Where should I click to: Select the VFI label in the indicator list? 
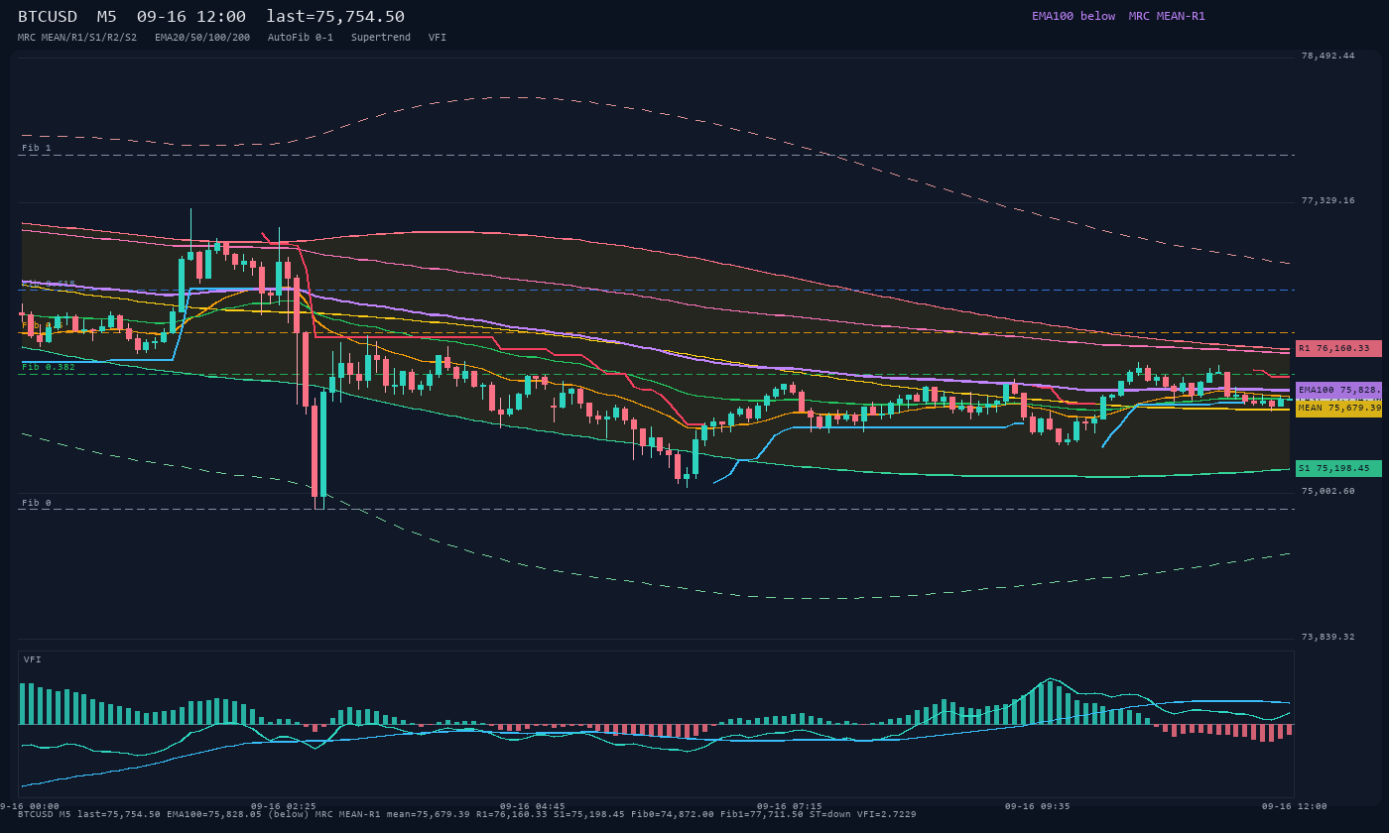[x=438, y=37]
